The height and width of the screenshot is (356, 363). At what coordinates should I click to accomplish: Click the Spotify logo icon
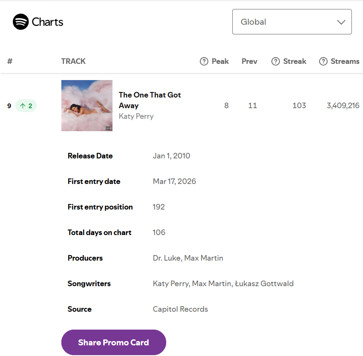tap(20, 22)
